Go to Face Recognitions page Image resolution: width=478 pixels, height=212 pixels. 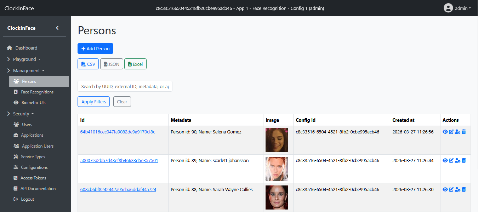pos(37,92)
